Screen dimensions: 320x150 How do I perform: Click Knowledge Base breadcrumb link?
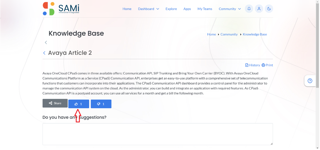tap(255, 34)
